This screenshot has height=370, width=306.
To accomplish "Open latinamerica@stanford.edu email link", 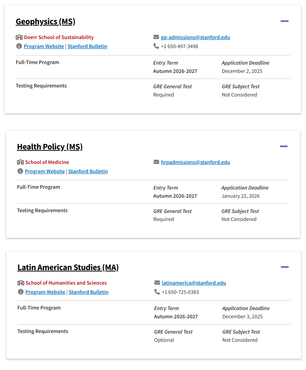I will [194, 283].
